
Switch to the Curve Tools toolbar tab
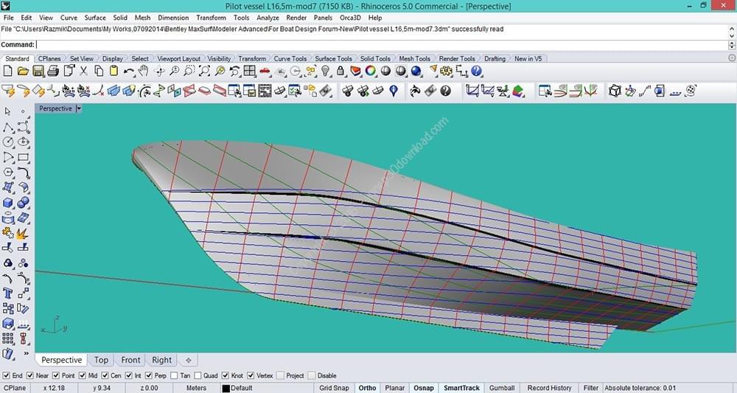click(290, 59)
